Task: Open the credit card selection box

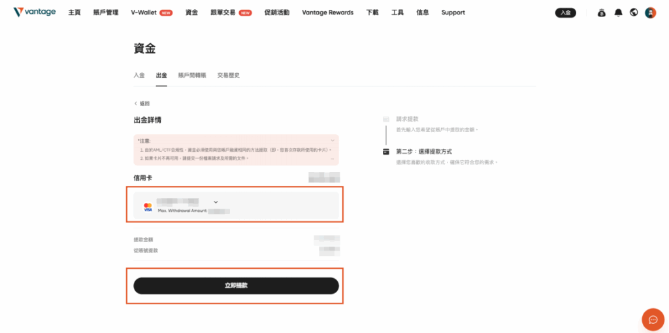Action: (x=236, y=205)
